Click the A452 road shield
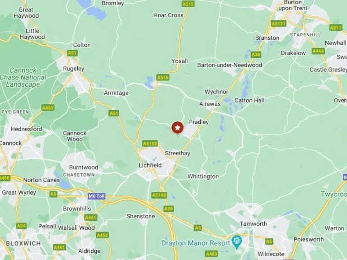This screenshot has width=347, height=260. (102, 235)
